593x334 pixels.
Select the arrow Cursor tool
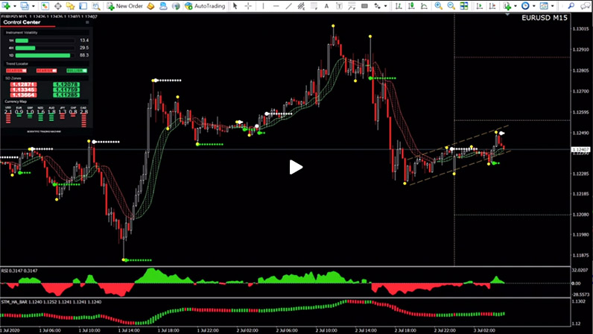(235, 6)
